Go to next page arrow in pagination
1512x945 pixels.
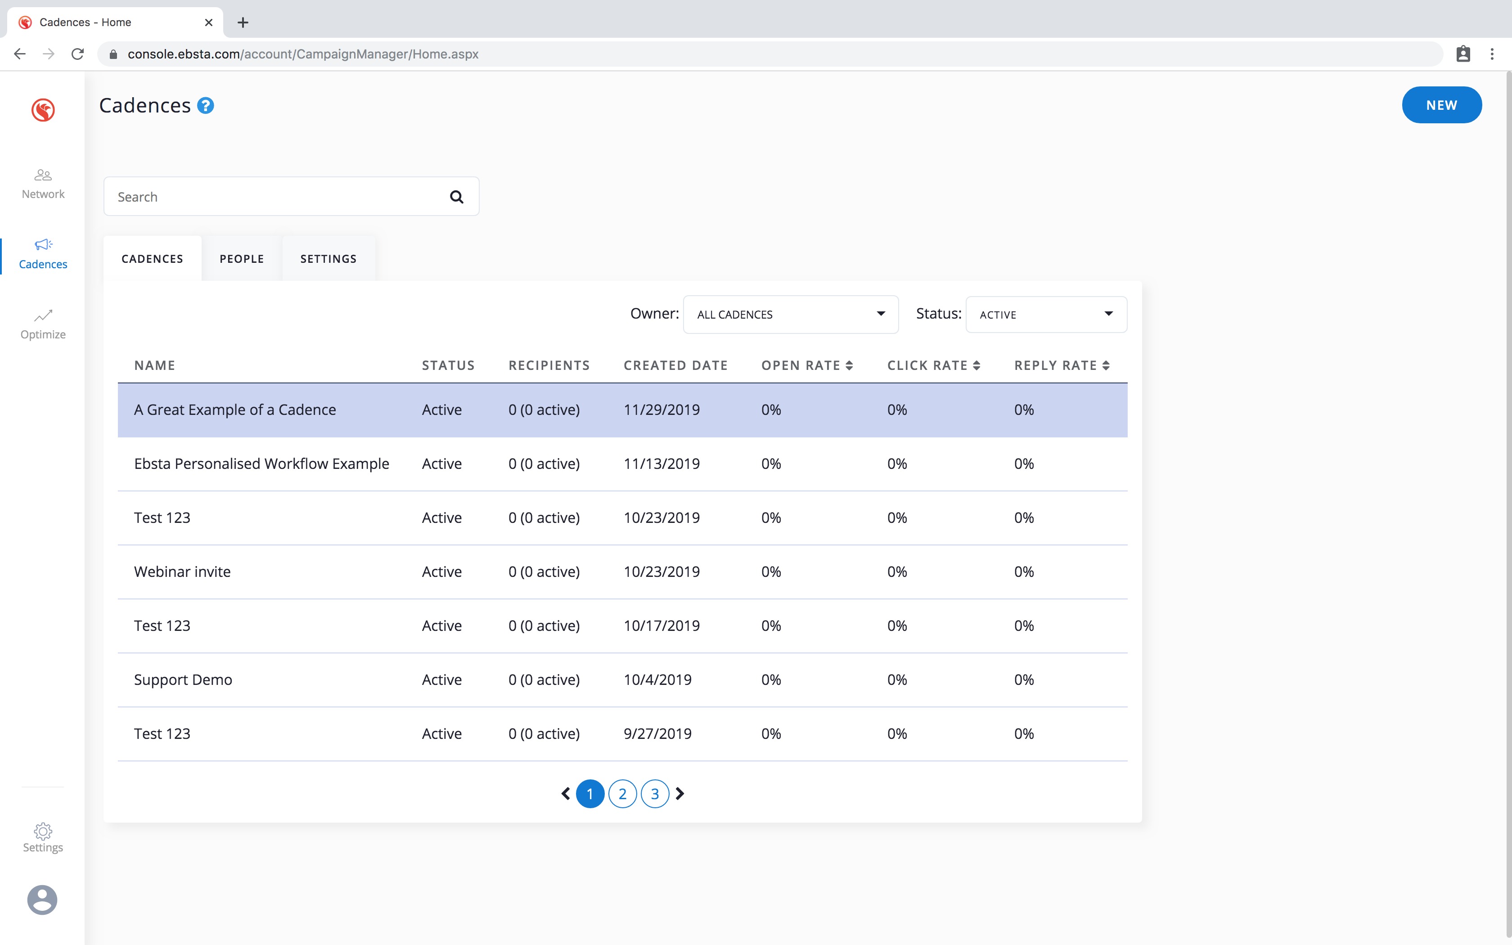pyautogui.click(x=680, y=794)
